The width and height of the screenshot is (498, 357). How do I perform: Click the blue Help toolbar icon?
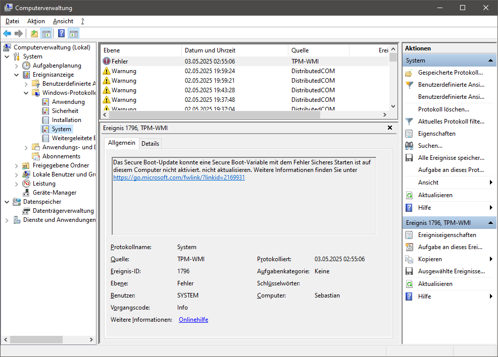[62, 33]
